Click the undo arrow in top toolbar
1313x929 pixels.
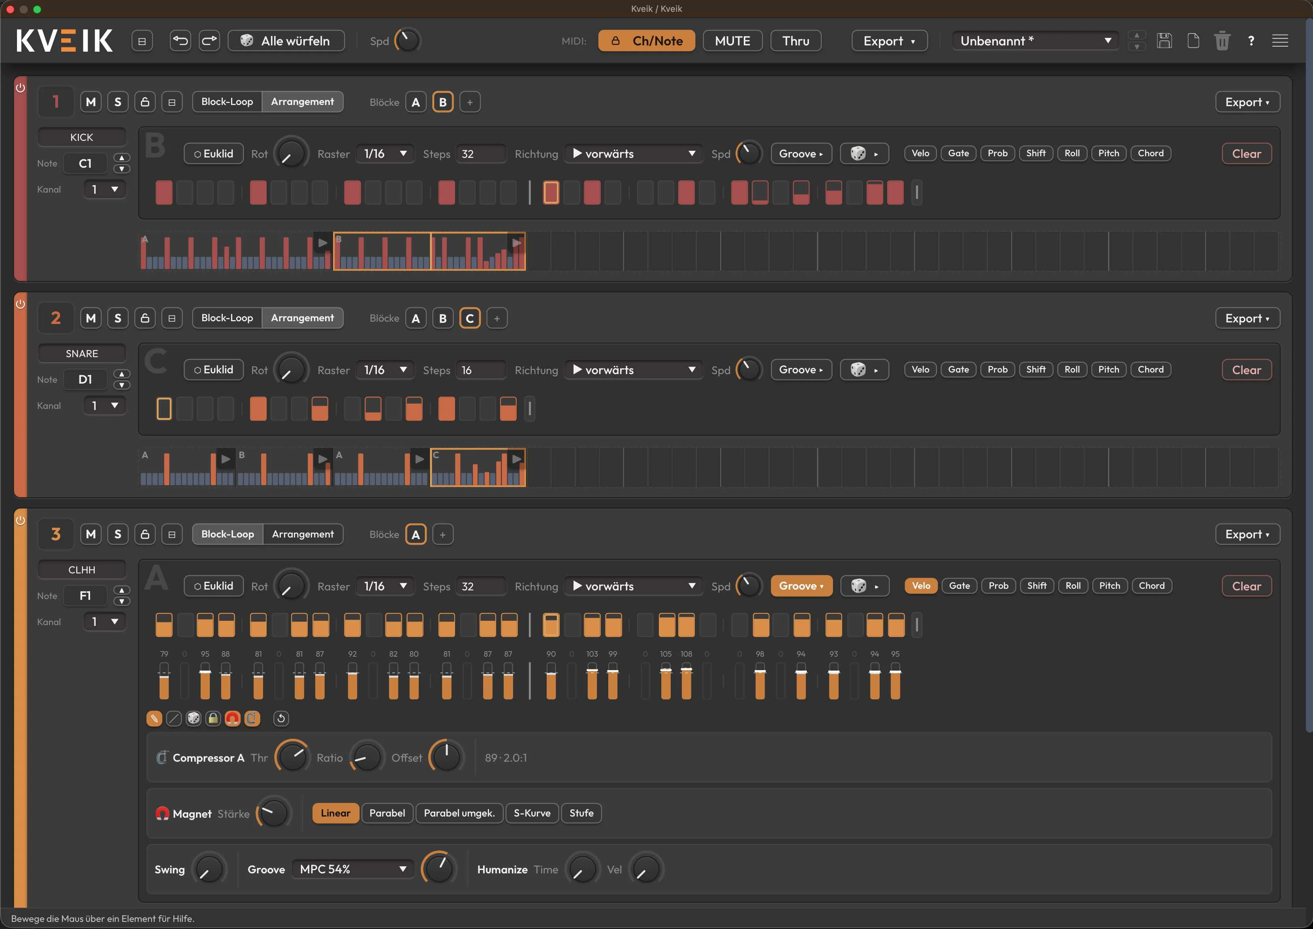click(180, 41)
